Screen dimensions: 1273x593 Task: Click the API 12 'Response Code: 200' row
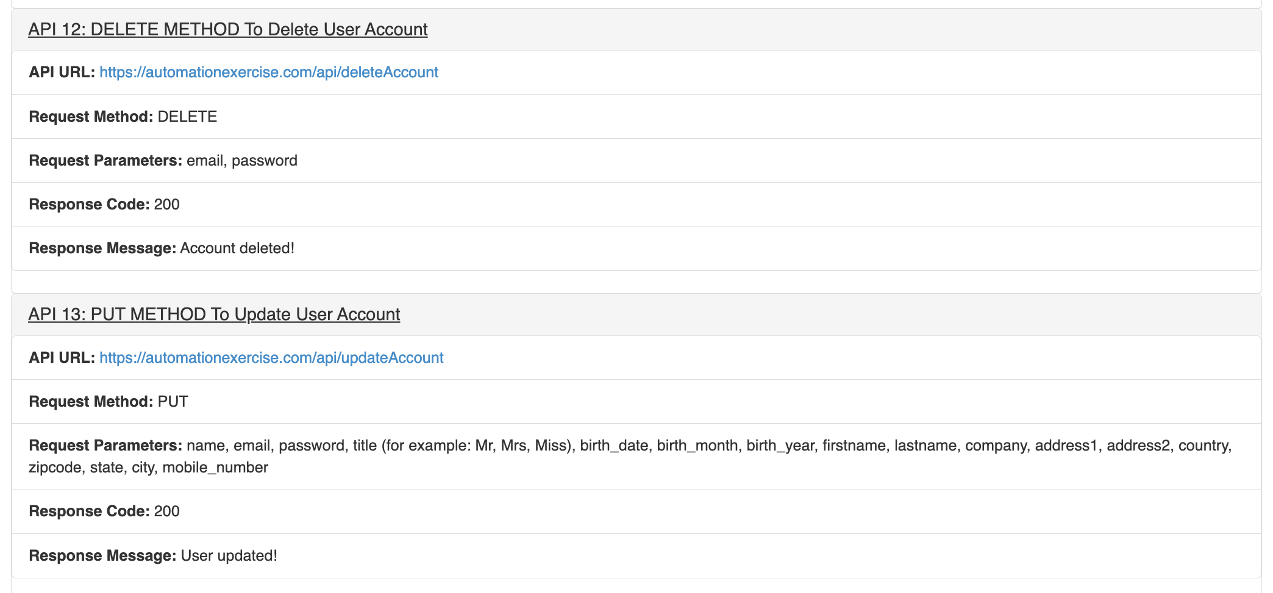point(636,204)
